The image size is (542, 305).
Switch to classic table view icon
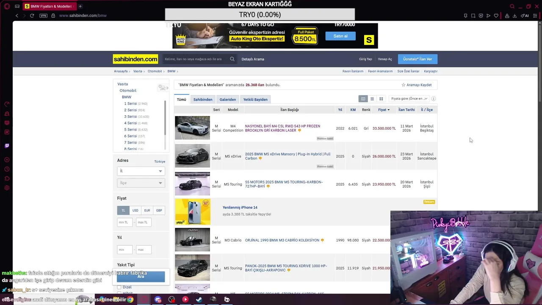point(363,99)
